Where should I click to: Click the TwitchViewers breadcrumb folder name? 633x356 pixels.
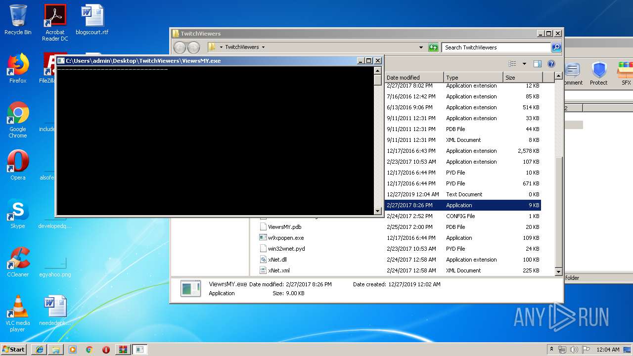point(242,47)
